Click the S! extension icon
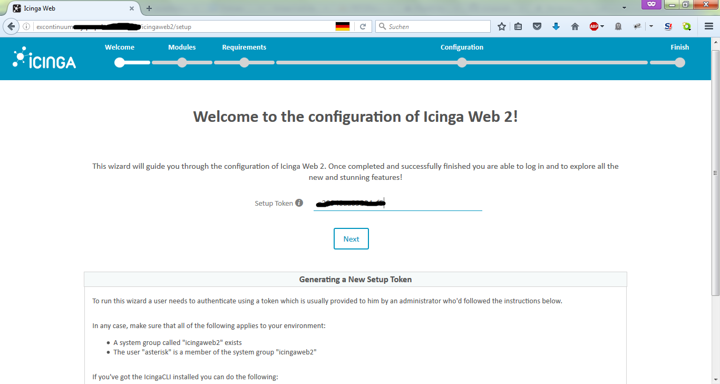This screenshot has width=720, height=384. [668, 26]
